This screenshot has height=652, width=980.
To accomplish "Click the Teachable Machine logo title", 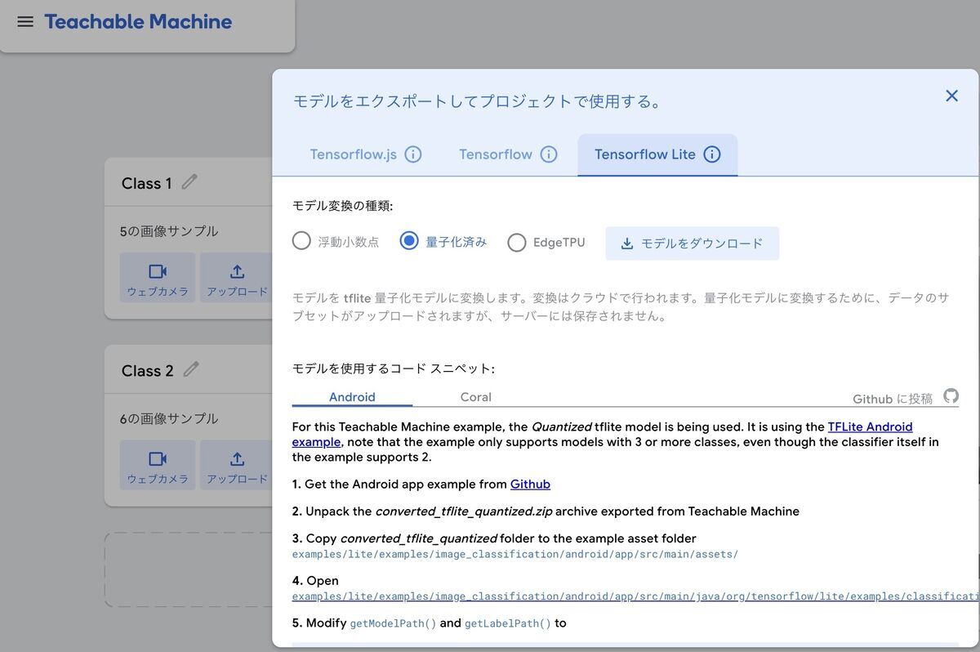I will pyautogui.click(x=138, y=22).
